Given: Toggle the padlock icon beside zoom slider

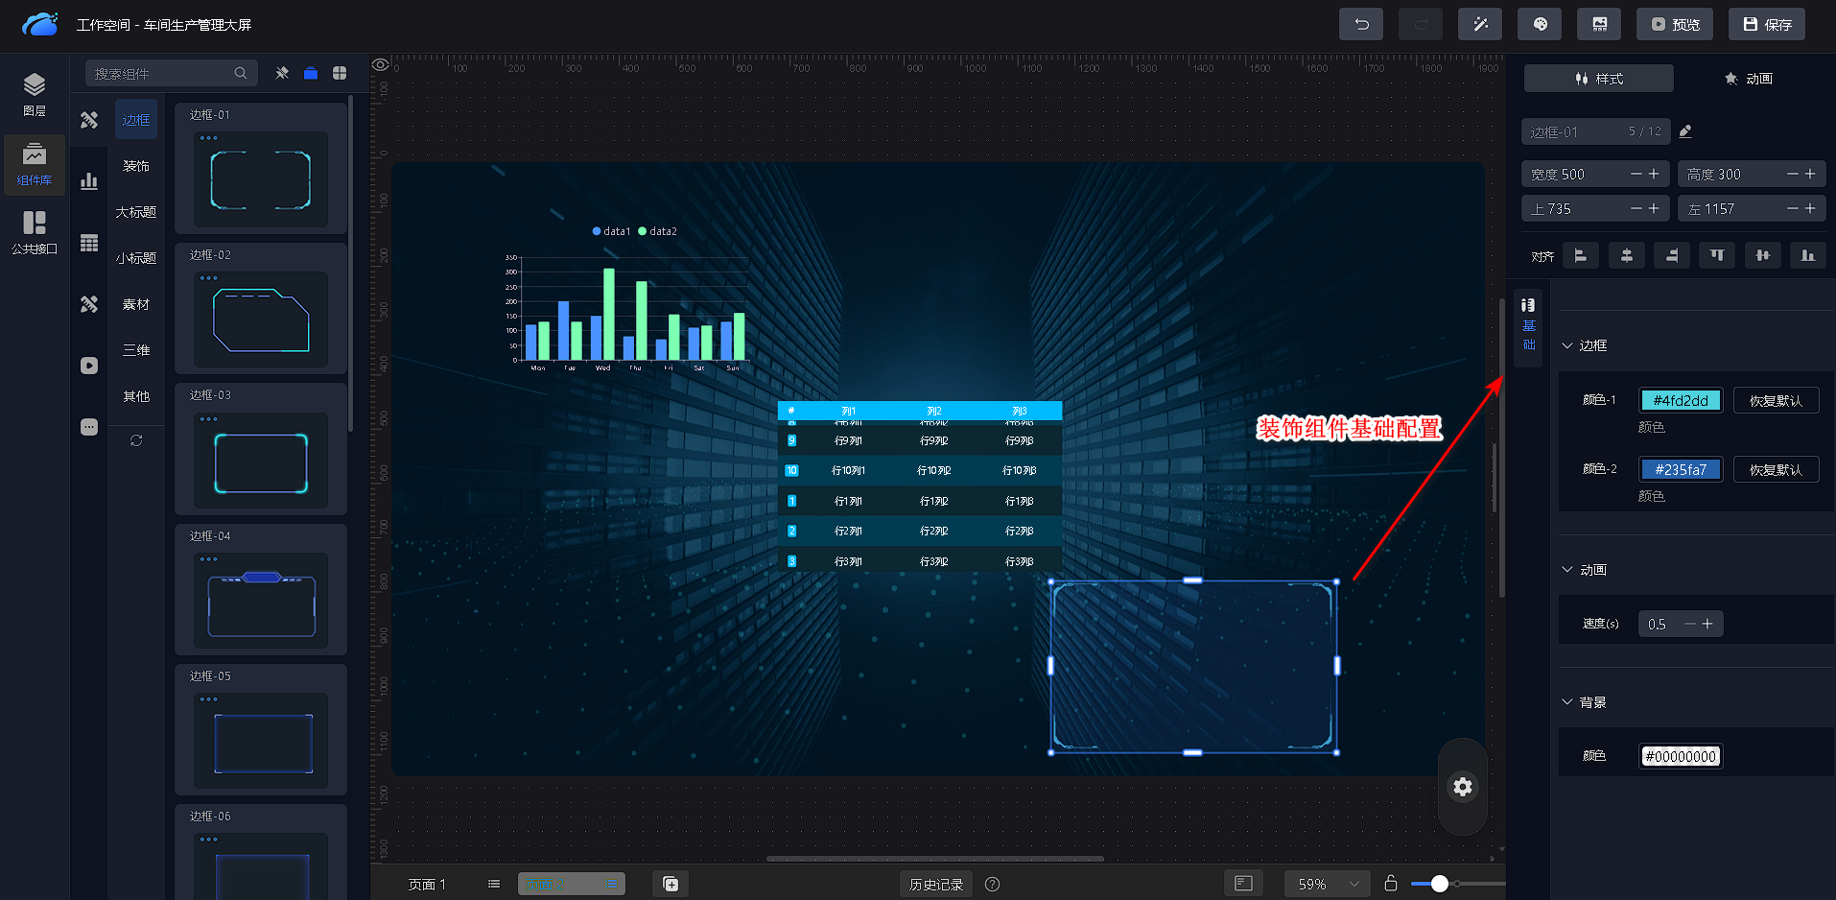Looking at the screenshot, I should click(1390, 883).
